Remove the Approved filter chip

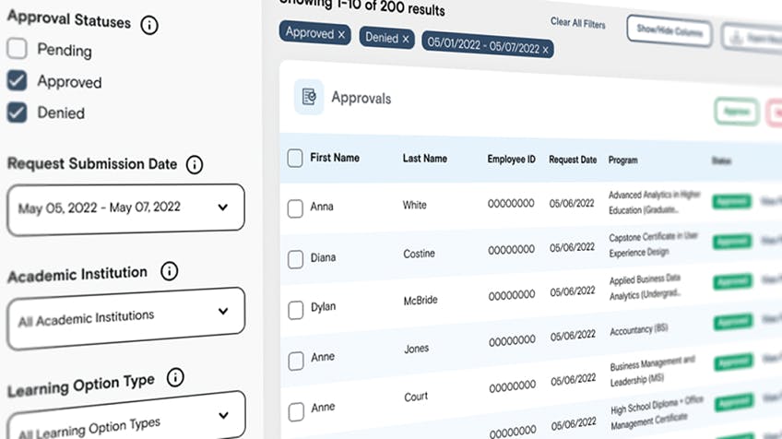click(342, 34)
